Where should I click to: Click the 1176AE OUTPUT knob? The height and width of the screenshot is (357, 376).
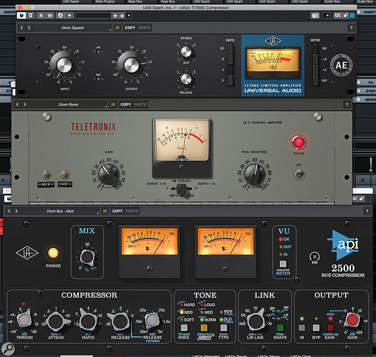tap(132, 65)
